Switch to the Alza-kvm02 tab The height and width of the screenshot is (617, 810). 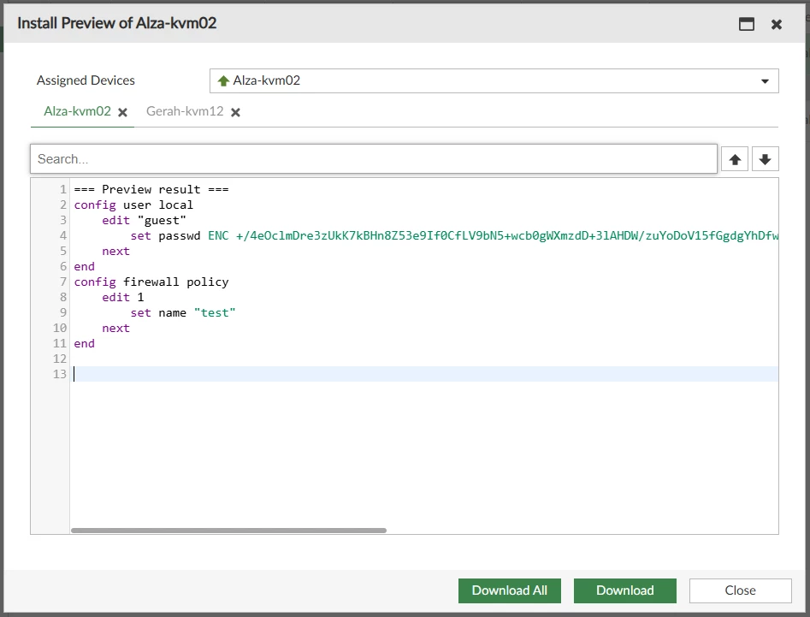click(78, 111)
